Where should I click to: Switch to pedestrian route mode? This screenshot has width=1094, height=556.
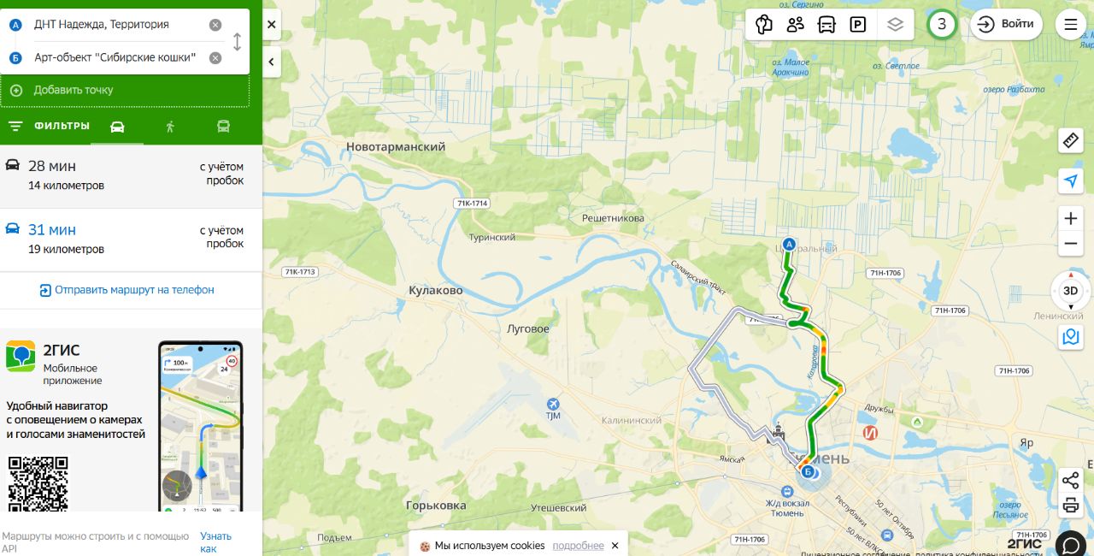(x=170, y=127)
